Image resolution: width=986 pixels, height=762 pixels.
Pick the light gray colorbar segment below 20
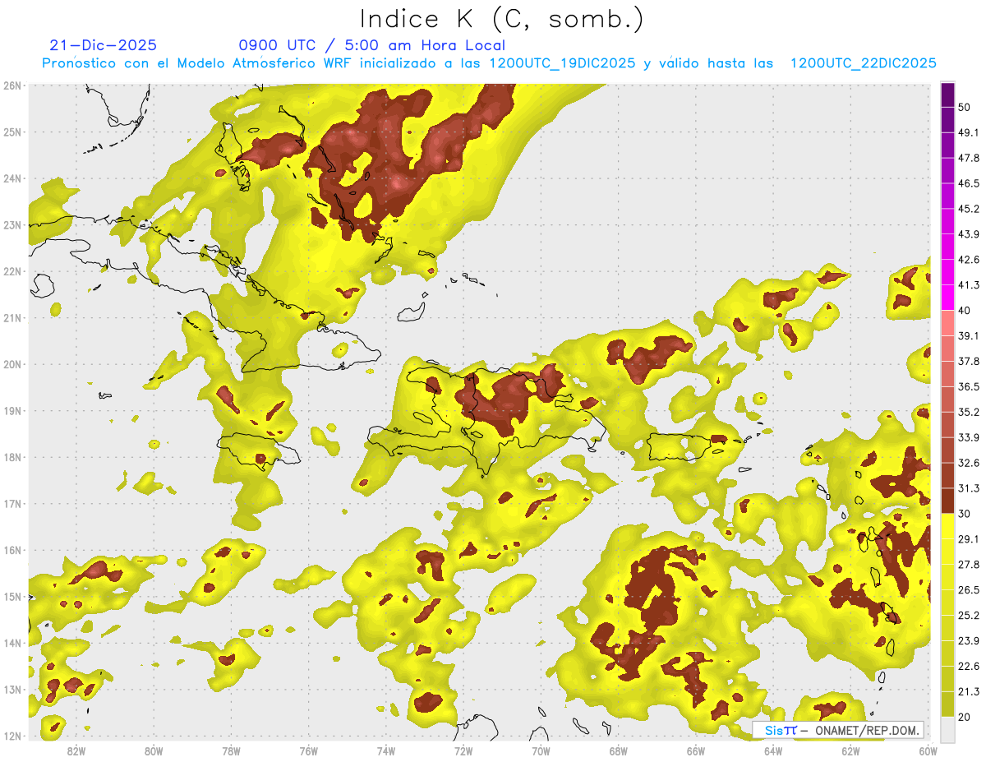pos(947,728)
